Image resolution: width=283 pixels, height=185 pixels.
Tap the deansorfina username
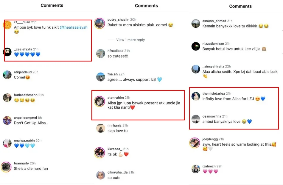tap(212, 116)
